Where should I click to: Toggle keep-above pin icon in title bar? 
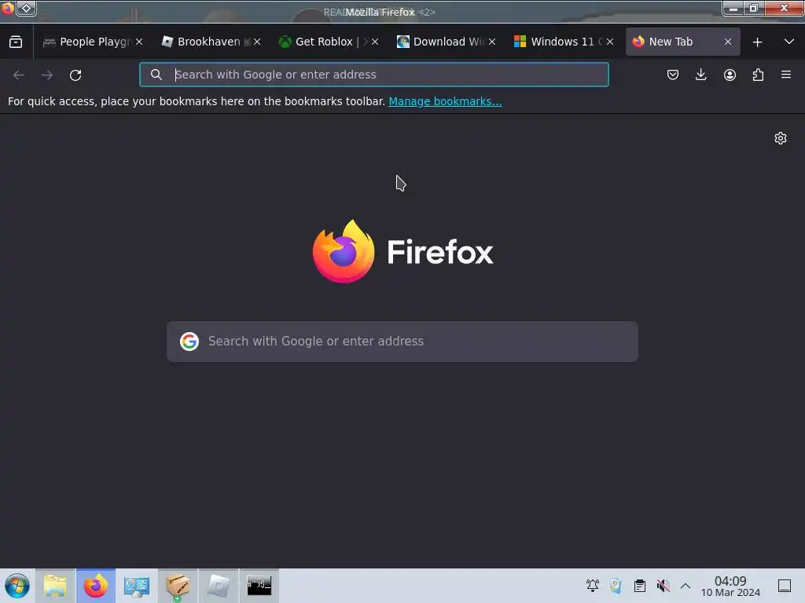[26, 8]
